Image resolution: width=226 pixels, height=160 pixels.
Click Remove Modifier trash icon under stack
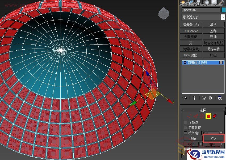tap(210, 98)
